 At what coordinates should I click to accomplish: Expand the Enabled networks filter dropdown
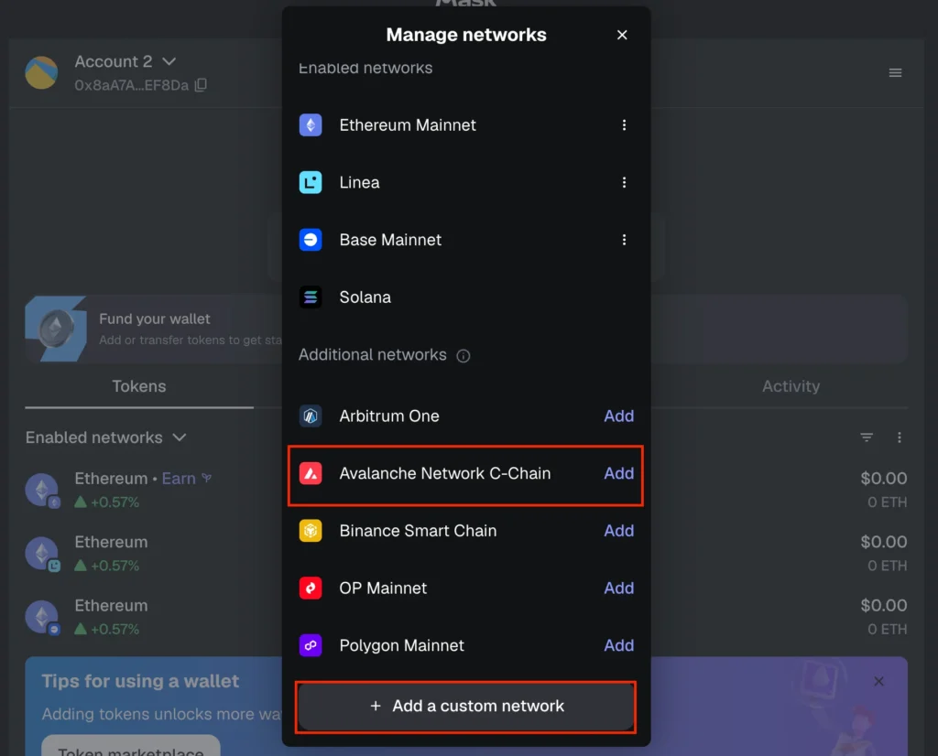(x=180, y=437)
